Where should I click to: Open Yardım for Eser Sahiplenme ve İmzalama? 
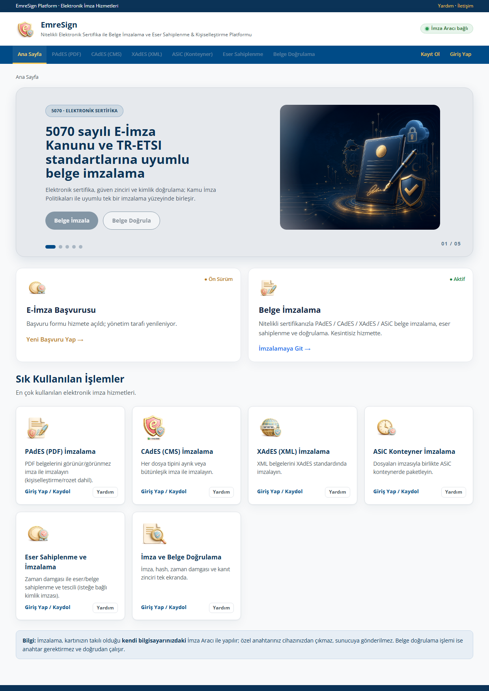pos(105,608)
